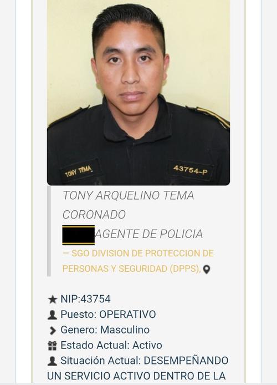Click the person icon next to Puesto

point(52,315)
